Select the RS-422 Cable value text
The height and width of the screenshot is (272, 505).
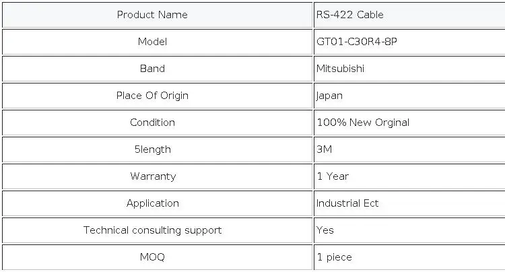350,15
